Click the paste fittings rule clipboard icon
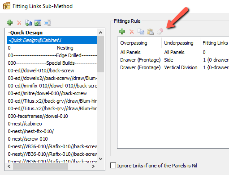 [x=150, y=32]
